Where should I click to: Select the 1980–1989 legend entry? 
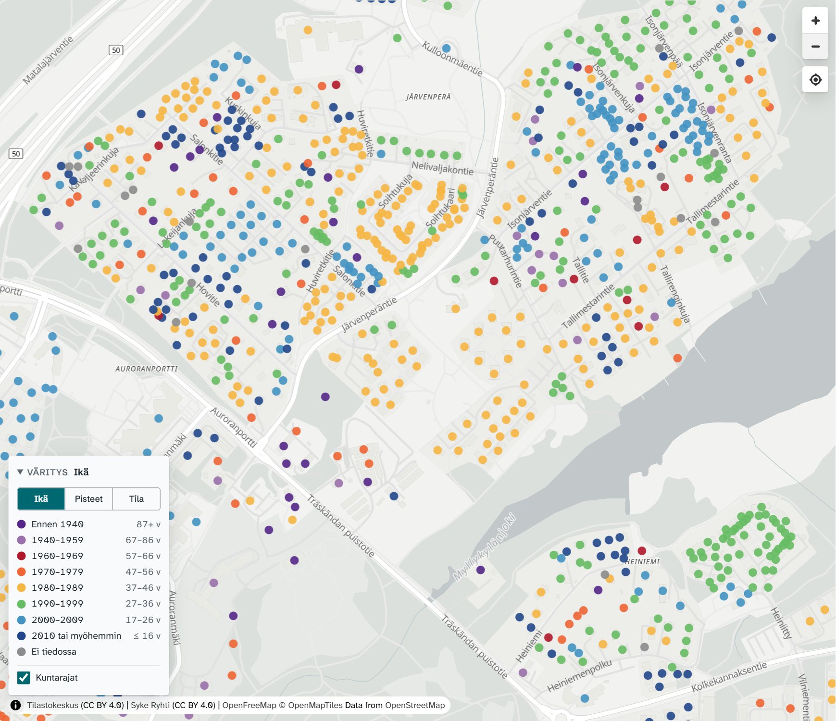tap(89, 587)
